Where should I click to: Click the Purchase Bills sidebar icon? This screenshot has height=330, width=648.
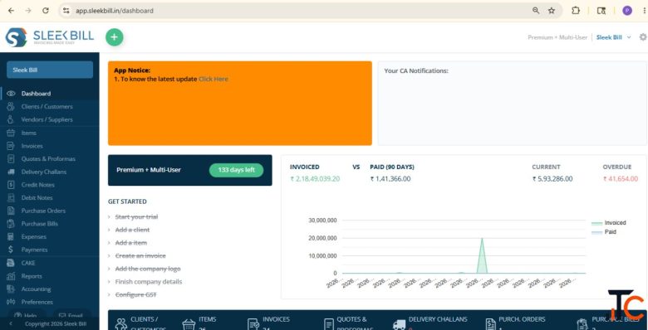pos(11,224)
